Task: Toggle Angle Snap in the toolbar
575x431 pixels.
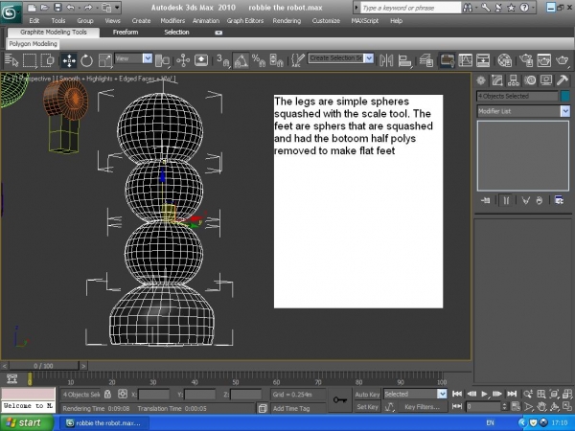Action: (241, 60)
